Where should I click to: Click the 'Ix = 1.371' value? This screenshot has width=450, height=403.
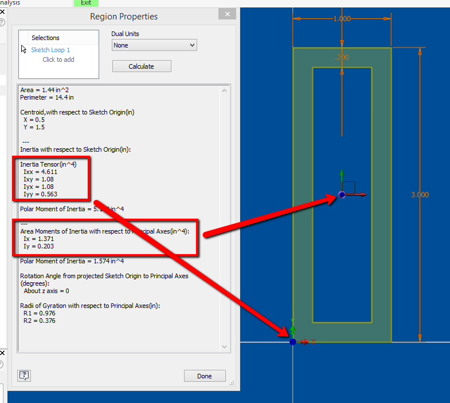(39, 239)
